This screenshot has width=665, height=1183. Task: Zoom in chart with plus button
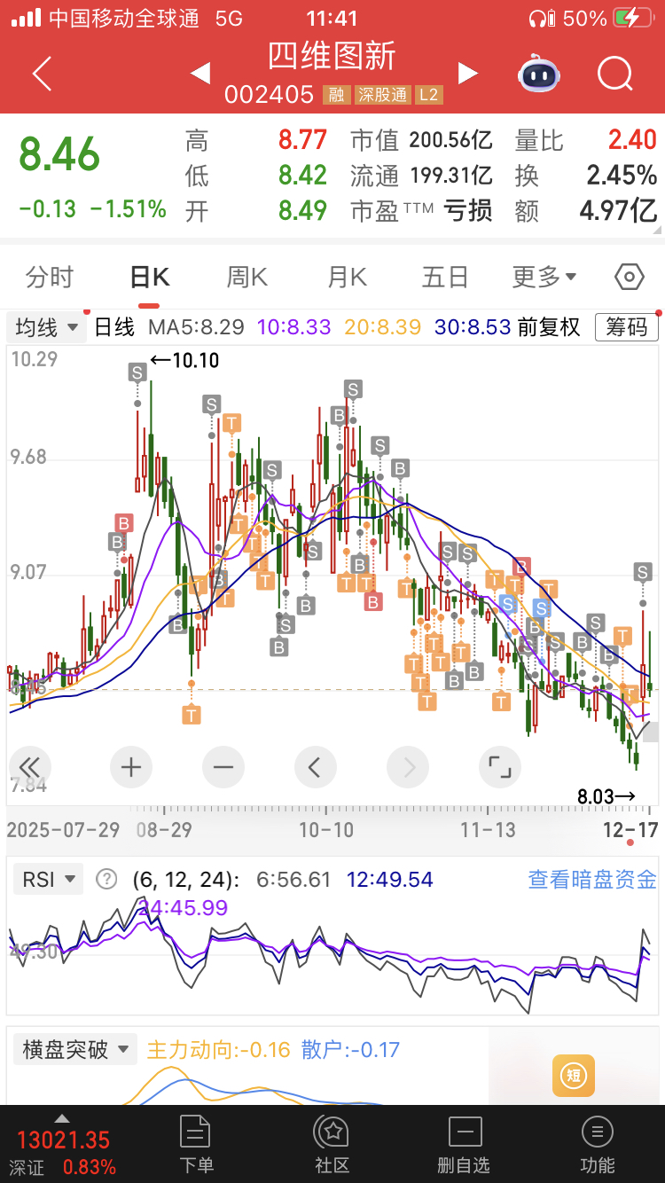(131, 767)
